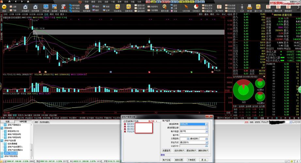
Task: Click 通讯密码 soft keyboard icon
Action: (207, 139)
